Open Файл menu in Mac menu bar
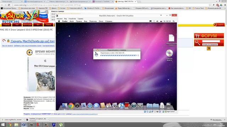The height and width of the screenshot is (127, 227). 72,21
